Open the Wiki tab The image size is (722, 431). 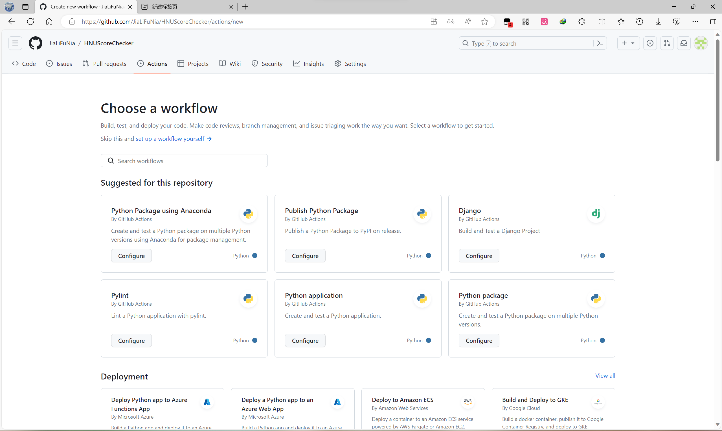coord(230,64)
